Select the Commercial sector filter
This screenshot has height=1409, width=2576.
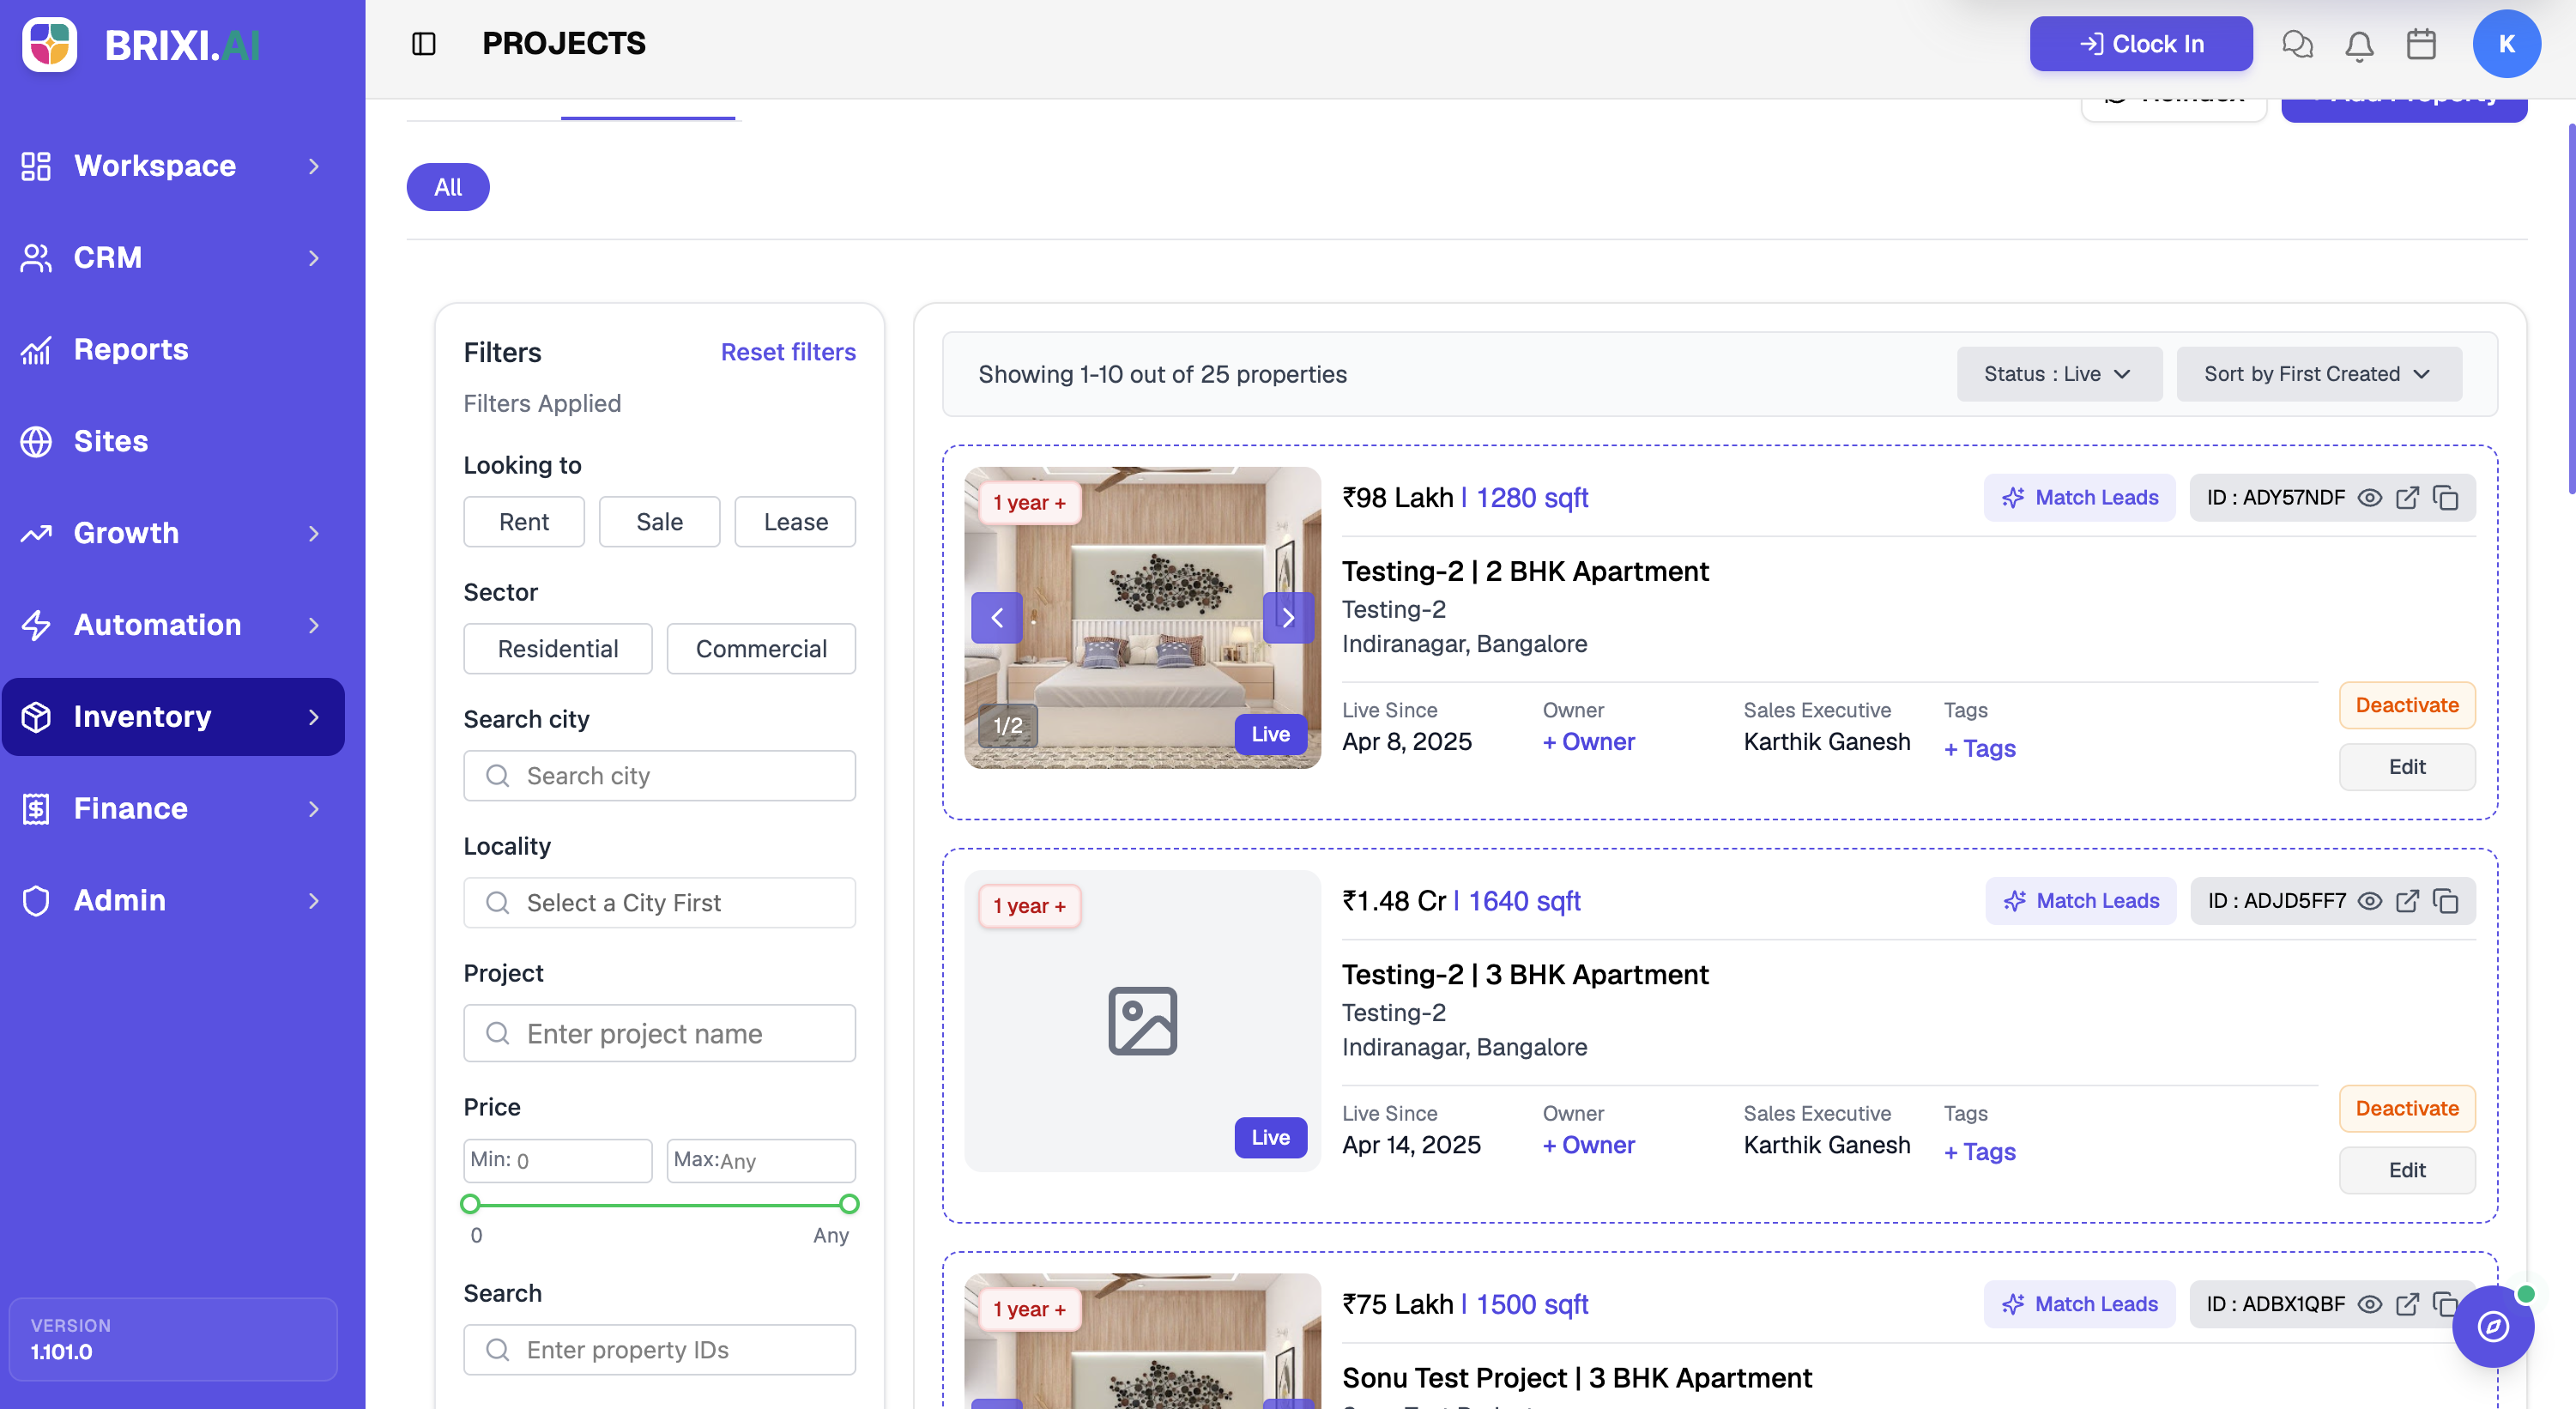point(761,649)
